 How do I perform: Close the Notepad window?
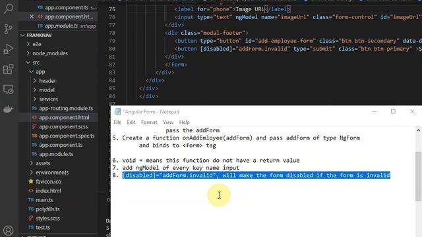point(412,111)
